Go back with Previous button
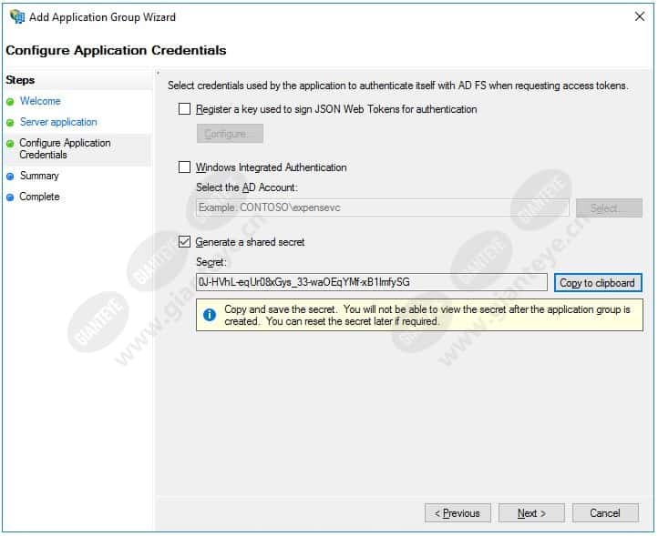 click(458, 513)
